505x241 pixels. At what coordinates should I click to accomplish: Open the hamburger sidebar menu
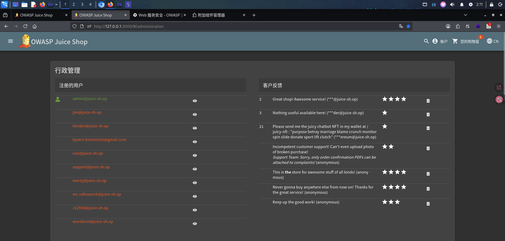point(11,41)
